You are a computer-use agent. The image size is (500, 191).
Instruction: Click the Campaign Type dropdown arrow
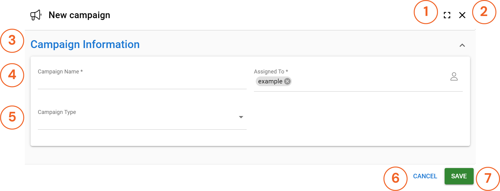point(241,117)
